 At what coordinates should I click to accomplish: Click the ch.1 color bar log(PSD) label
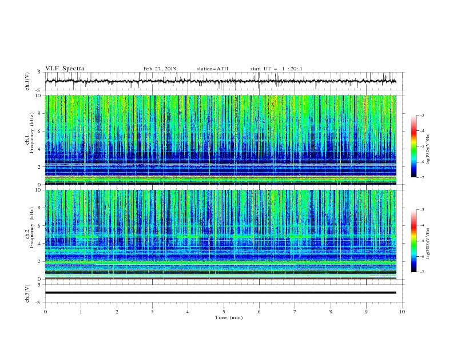click(428, 149)
